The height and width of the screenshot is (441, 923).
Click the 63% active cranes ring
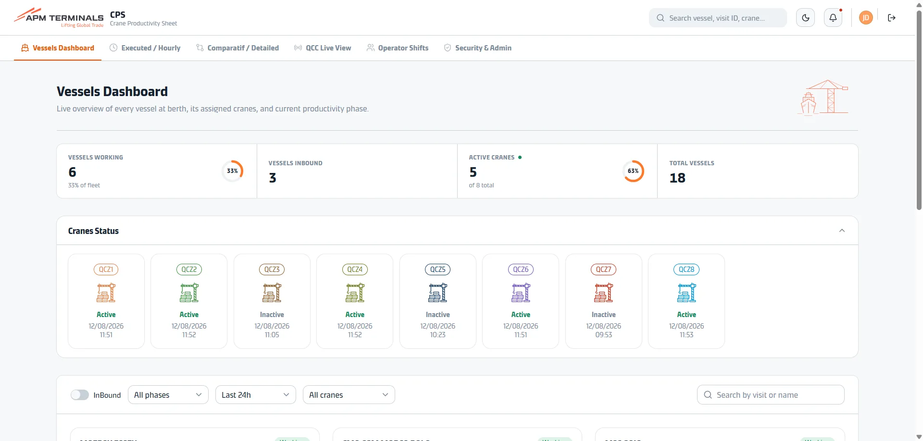pos(634,171)
